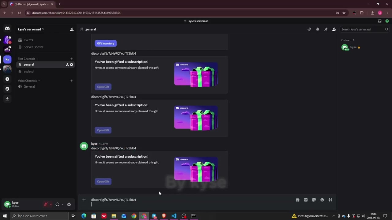
Task: Switch to the 'ks' server icon
Action: [7, 59]
